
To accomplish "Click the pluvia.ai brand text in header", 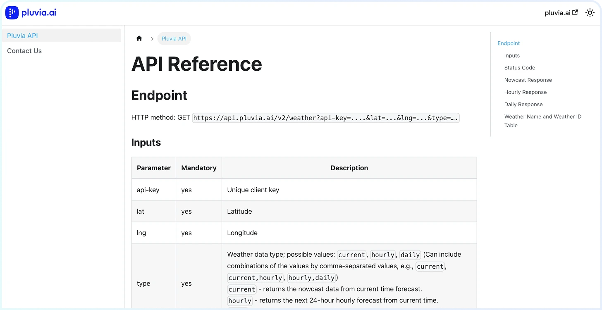I will (39, 13).
